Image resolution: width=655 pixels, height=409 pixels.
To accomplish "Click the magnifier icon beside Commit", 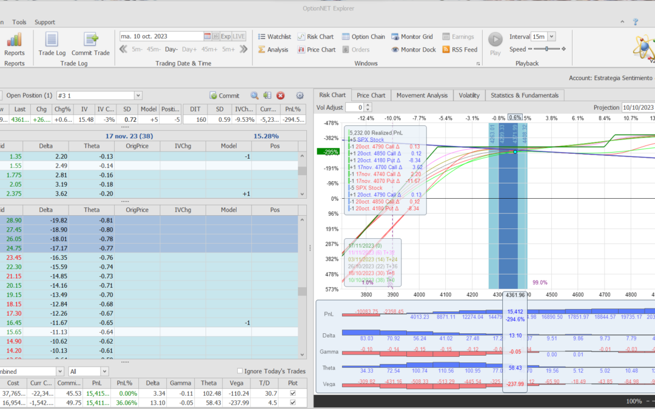I will (254, 96).
